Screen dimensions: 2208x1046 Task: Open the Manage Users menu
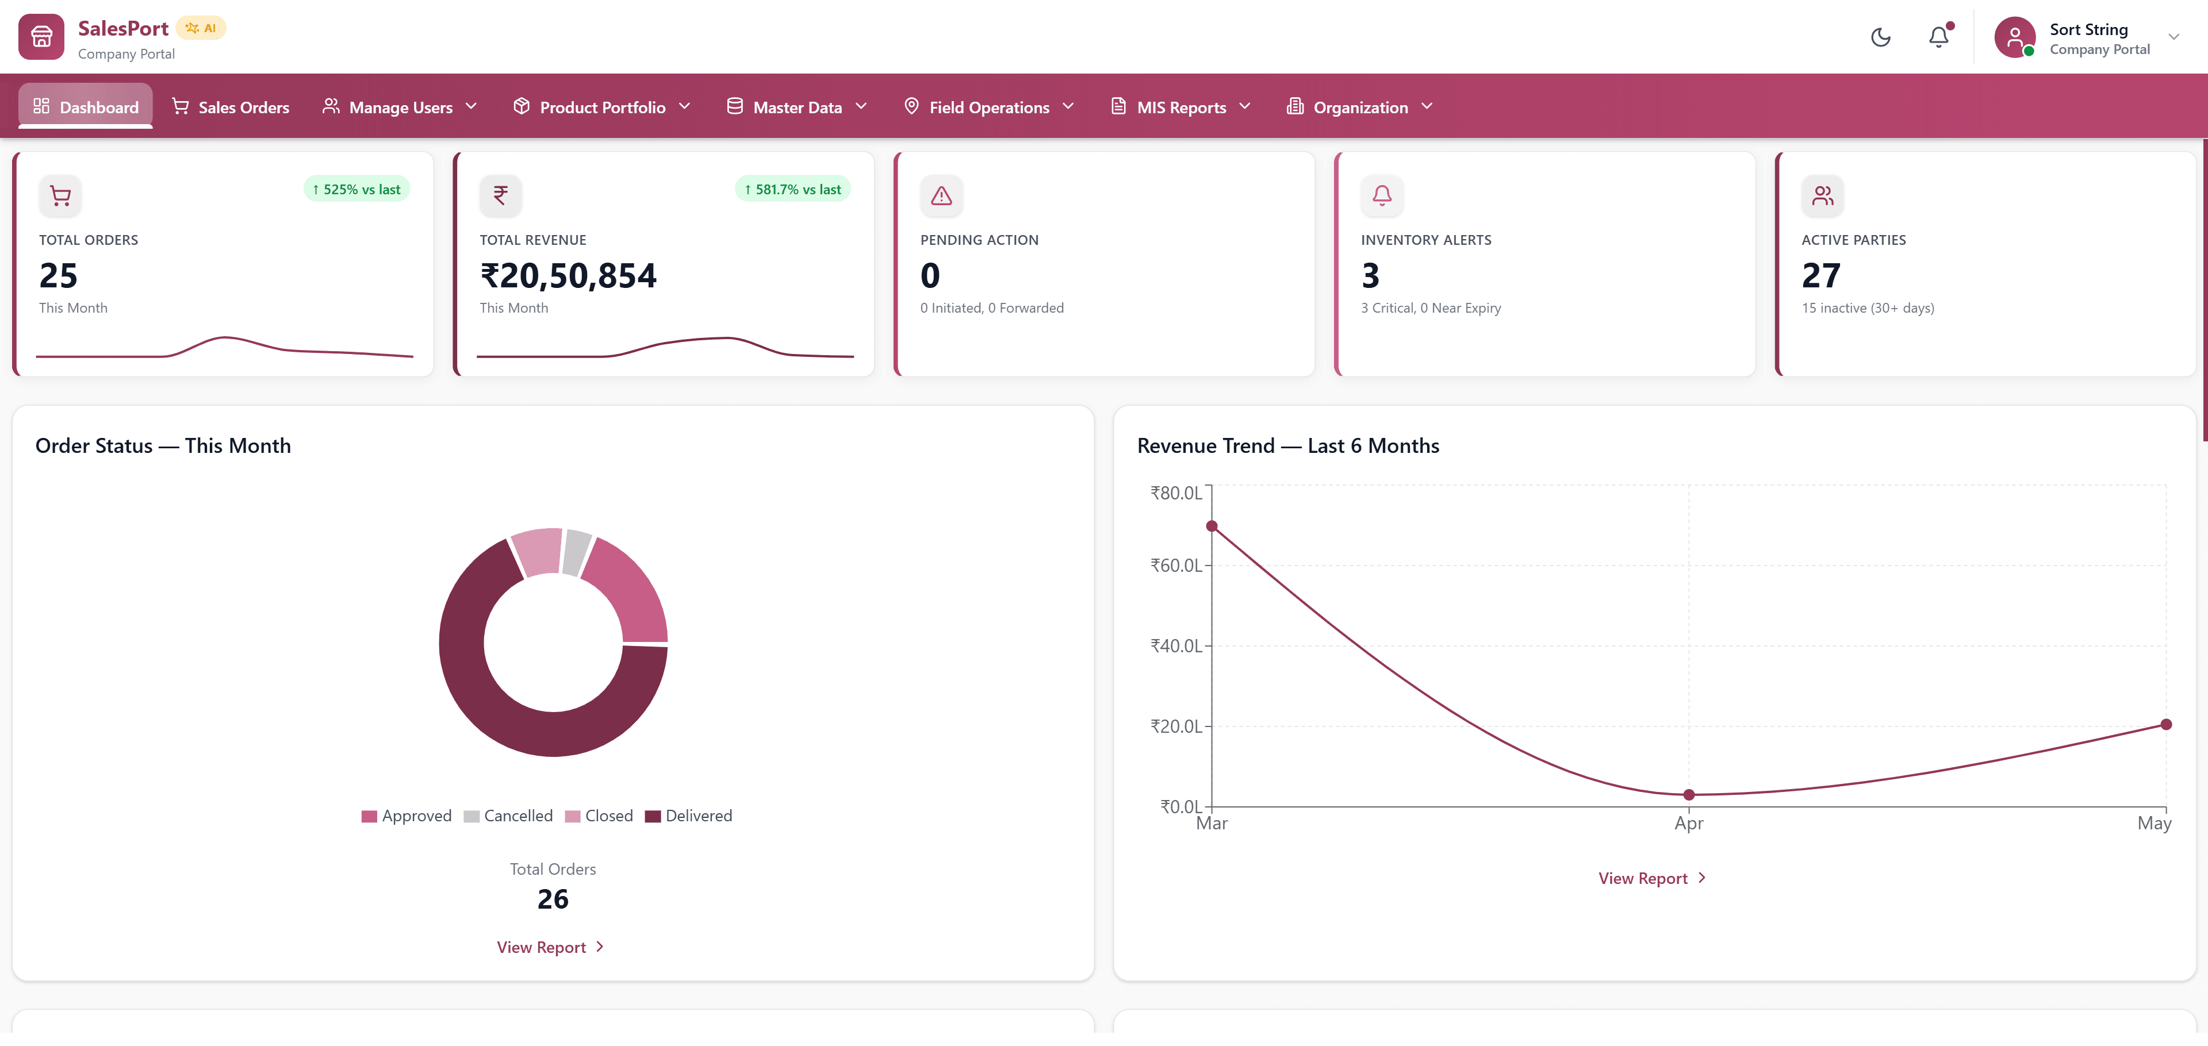(x=400, y=107)
